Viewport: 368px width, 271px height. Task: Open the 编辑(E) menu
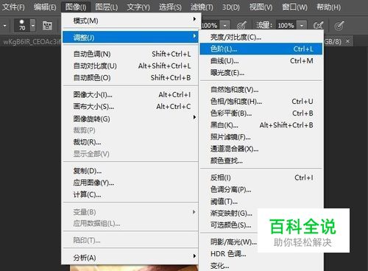pos(45,7)
